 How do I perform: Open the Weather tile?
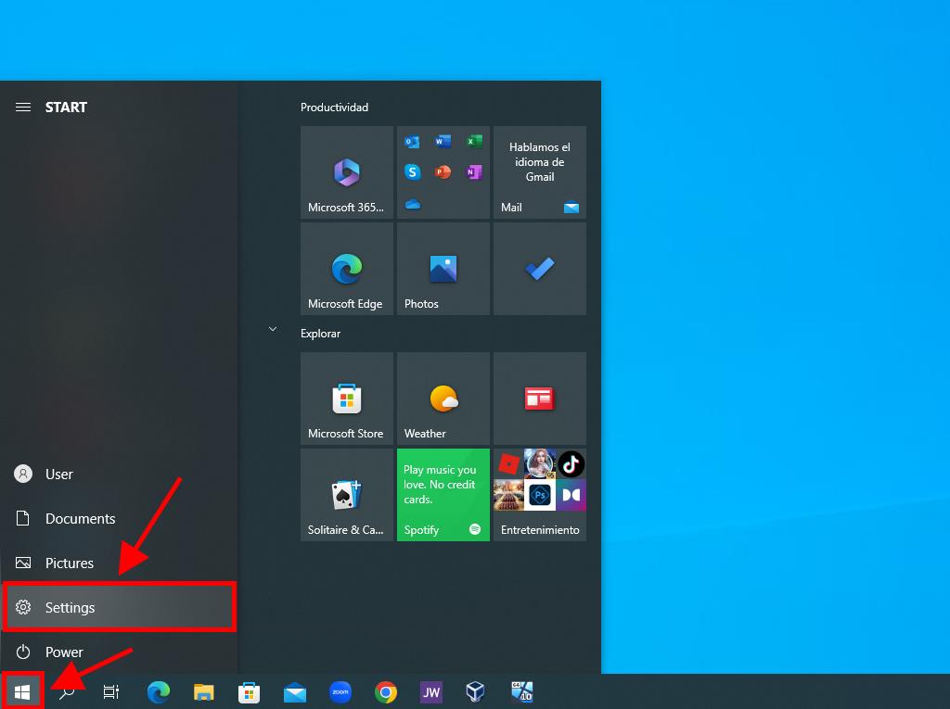(x=443, y=399)
